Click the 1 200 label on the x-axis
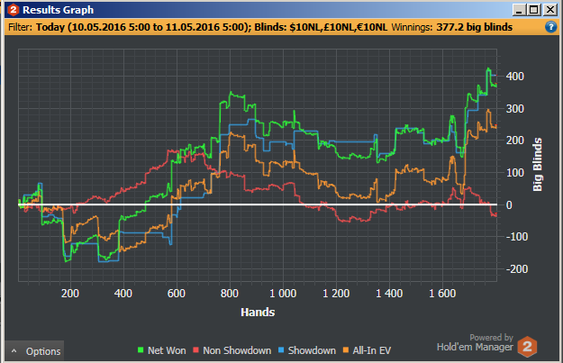The image size is (563, 363). tap(336, 294)
